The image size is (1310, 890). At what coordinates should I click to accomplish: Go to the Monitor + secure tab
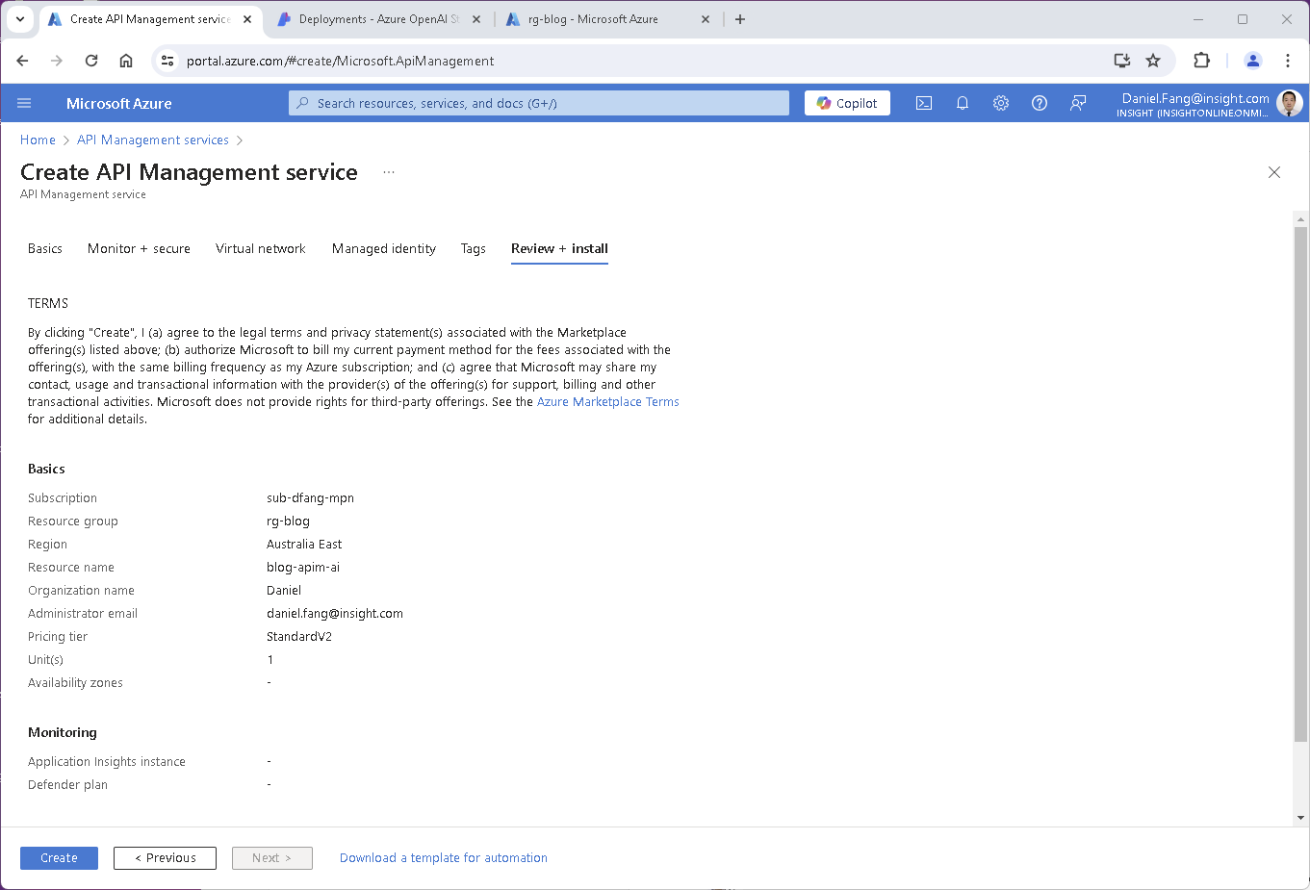point(139,248)
